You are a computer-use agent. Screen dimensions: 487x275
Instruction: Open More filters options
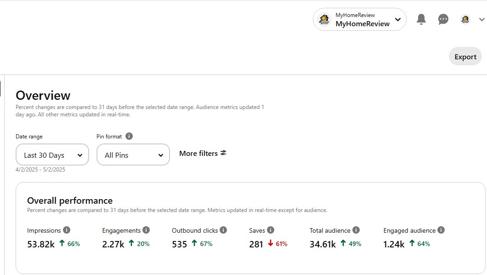(203, 153)
